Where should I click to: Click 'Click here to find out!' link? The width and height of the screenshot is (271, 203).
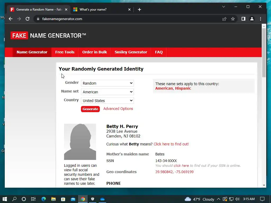pyautogui.click(x=171, y=144)
